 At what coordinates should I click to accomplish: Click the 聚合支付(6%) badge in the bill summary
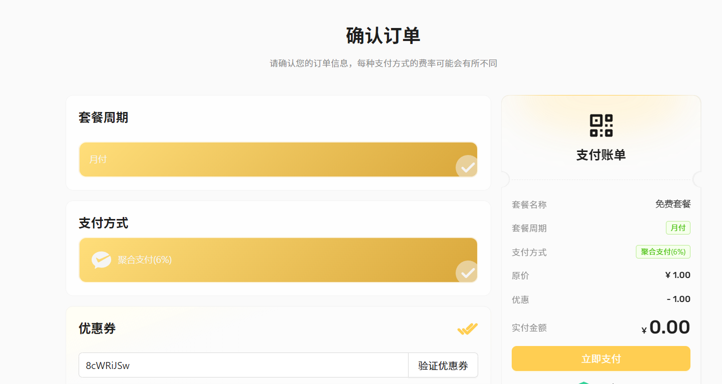click(663, 251)
